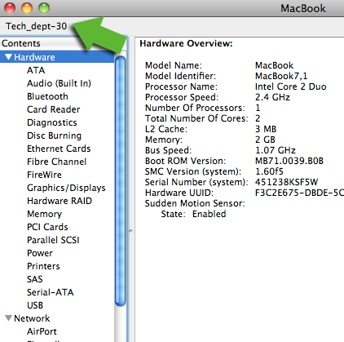Select Serial-ATA entry
344x342 pixels.
51,292
